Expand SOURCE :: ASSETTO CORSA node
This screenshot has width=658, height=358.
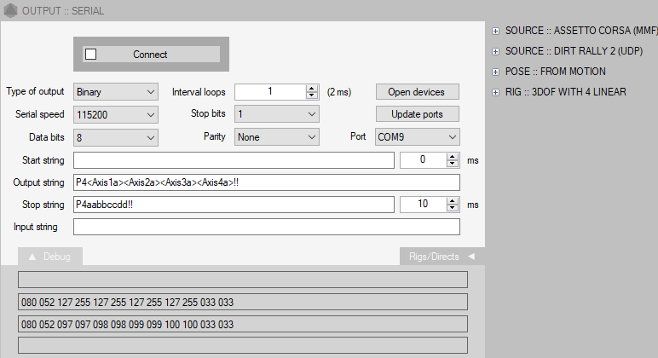pos(495,31)
